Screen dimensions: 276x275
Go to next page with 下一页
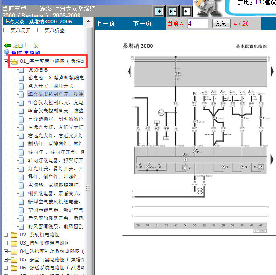pos(142,23)
